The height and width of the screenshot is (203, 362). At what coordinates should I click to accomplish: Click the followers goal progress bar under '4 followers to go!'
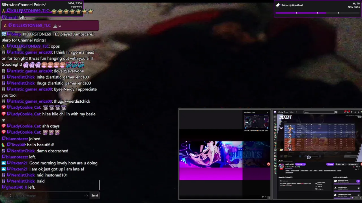point(347,184)
